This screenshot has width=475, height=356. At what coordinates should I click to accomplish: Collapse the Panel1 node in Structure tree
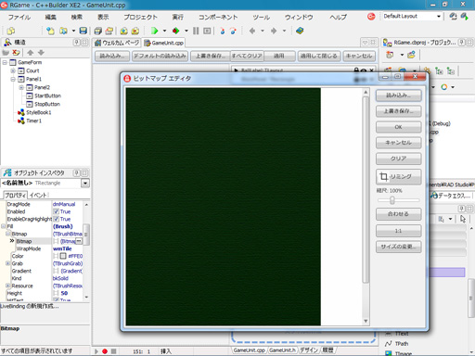13,79
